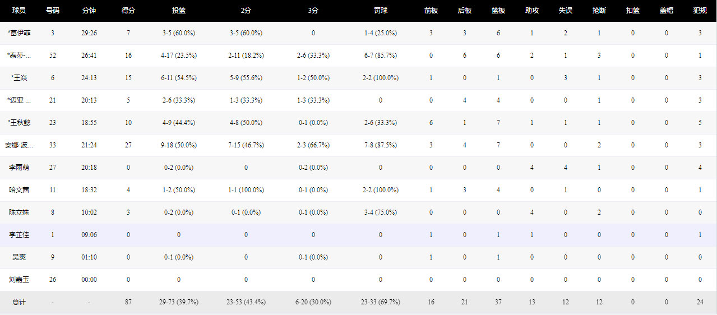Click the 罚球 column header
Image resolution: width=717 pixels, height=315 pixels.
380,11
